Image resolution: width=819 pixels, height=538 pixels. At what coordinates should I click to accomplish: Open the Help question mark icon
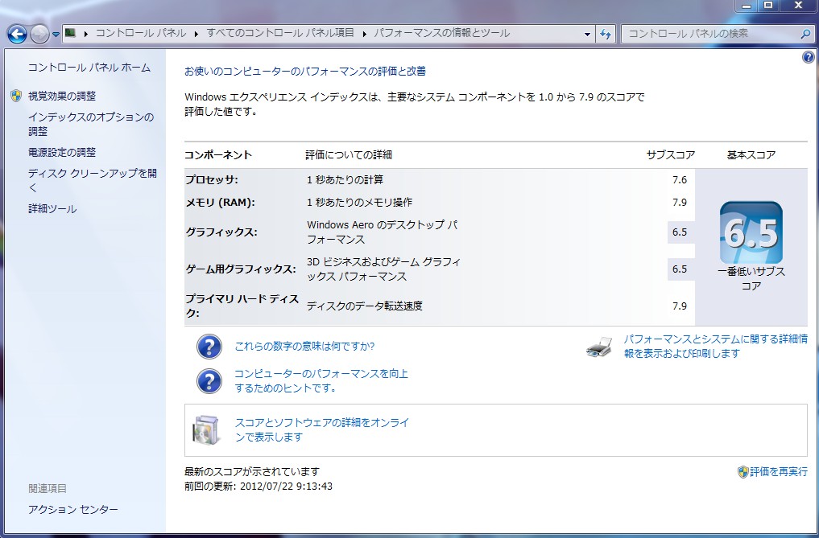click(x=809, y=58)
